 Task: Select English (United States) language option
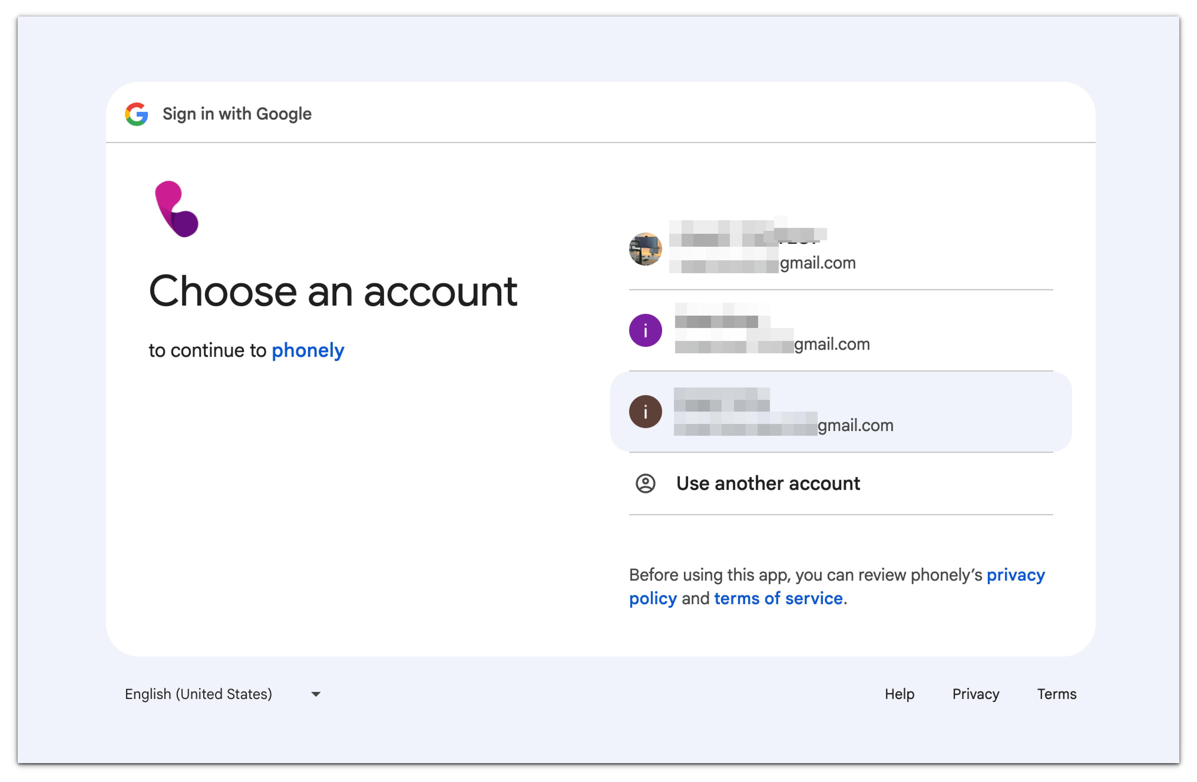pos(198,694)
